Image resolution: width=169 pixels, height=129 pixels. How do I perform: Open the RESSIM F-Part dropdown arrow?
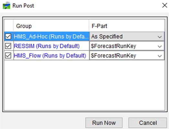[x=160, y=46]
